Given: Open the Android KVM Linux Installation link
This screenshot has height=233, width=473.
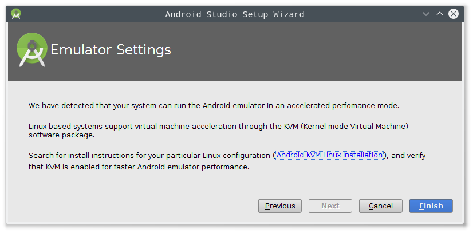Looking at the screenshot, I should click(329, 155).
